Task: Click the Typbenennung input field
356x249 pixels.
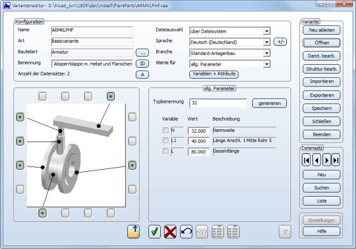Action: [x=218, y=103]
